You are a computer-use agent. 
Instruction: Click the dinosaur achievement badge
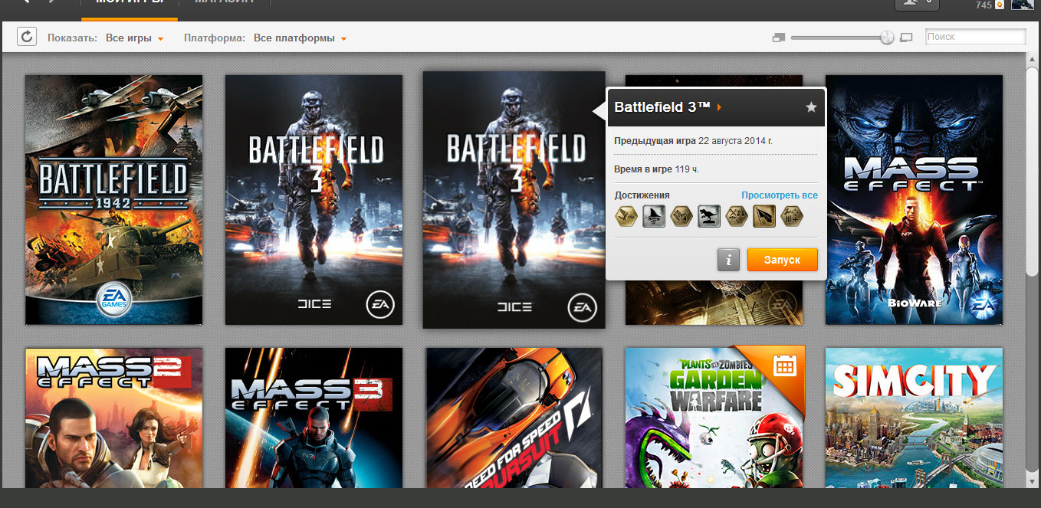(709, 218)
